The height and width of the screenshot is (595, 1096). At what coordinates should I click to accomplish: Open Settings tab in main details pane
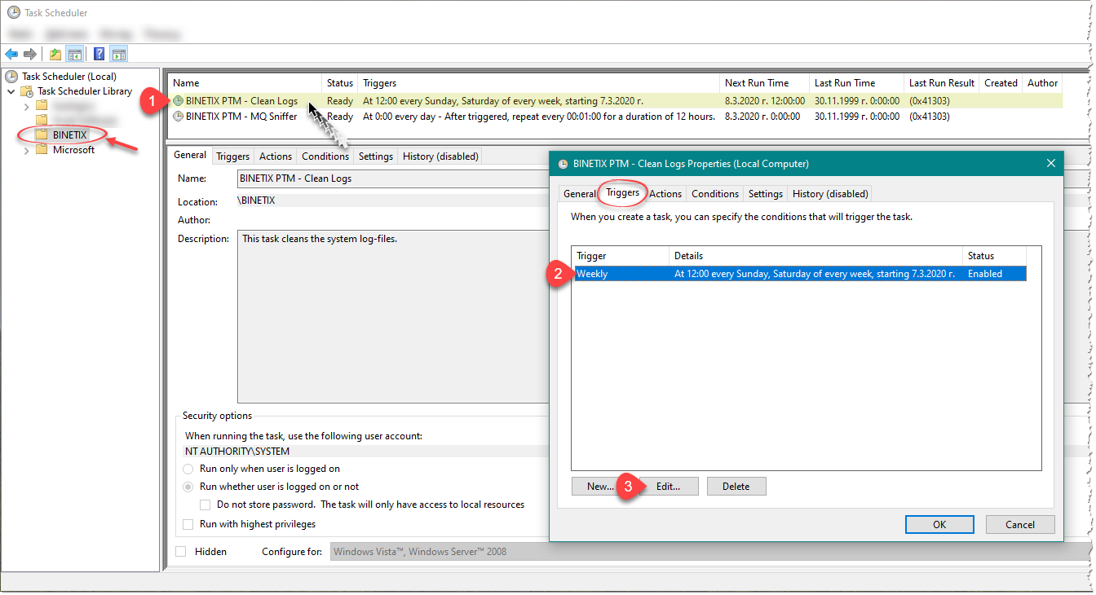pos(376,156)
